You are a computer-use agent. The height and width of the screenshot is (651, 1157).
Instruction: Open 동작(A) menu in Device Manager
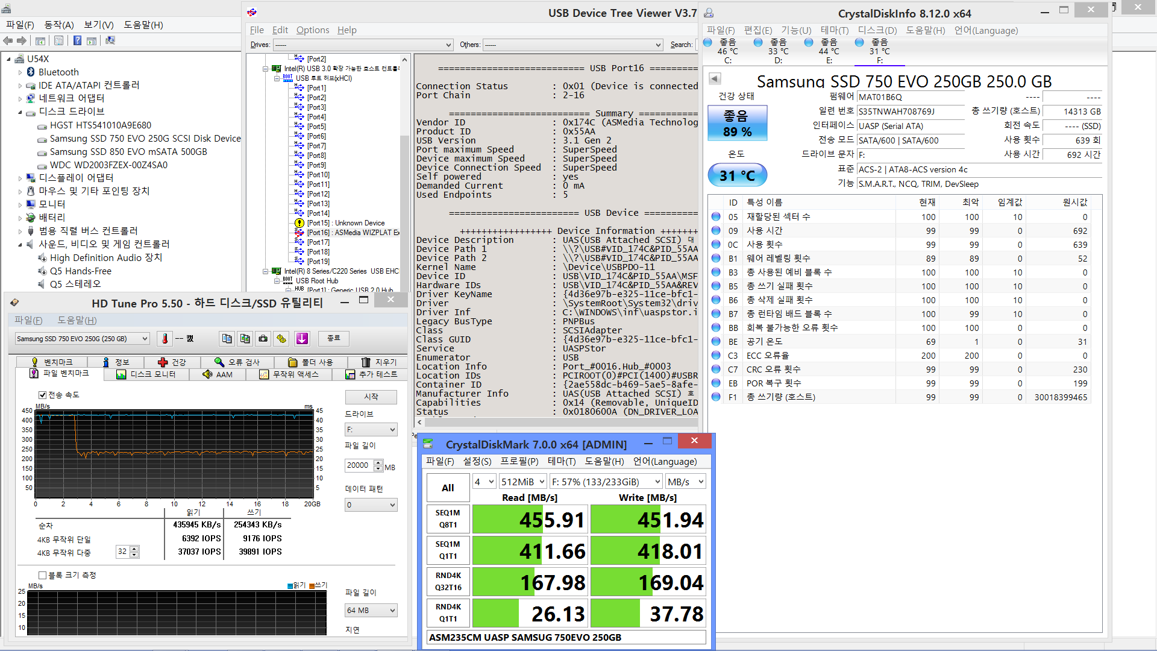click(59, 25)
